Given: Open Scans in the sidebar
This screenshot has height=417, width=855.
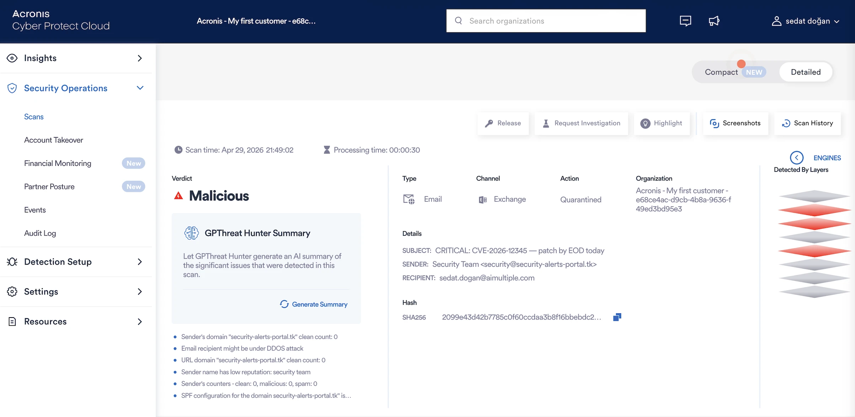Looking at the screenshot, I should click(x=34, y=117).
